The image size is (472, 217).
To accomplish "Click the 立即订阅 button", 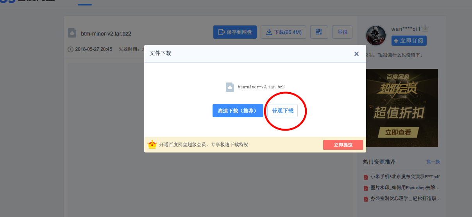I will (409, 41).
